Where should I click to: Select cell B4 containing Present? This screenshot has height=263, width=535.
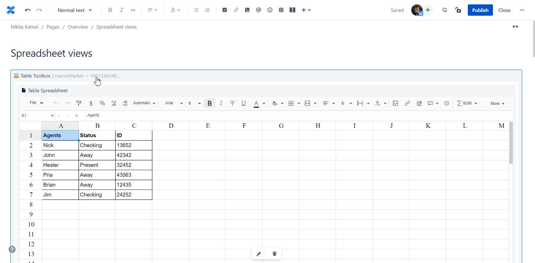[97, 165]
